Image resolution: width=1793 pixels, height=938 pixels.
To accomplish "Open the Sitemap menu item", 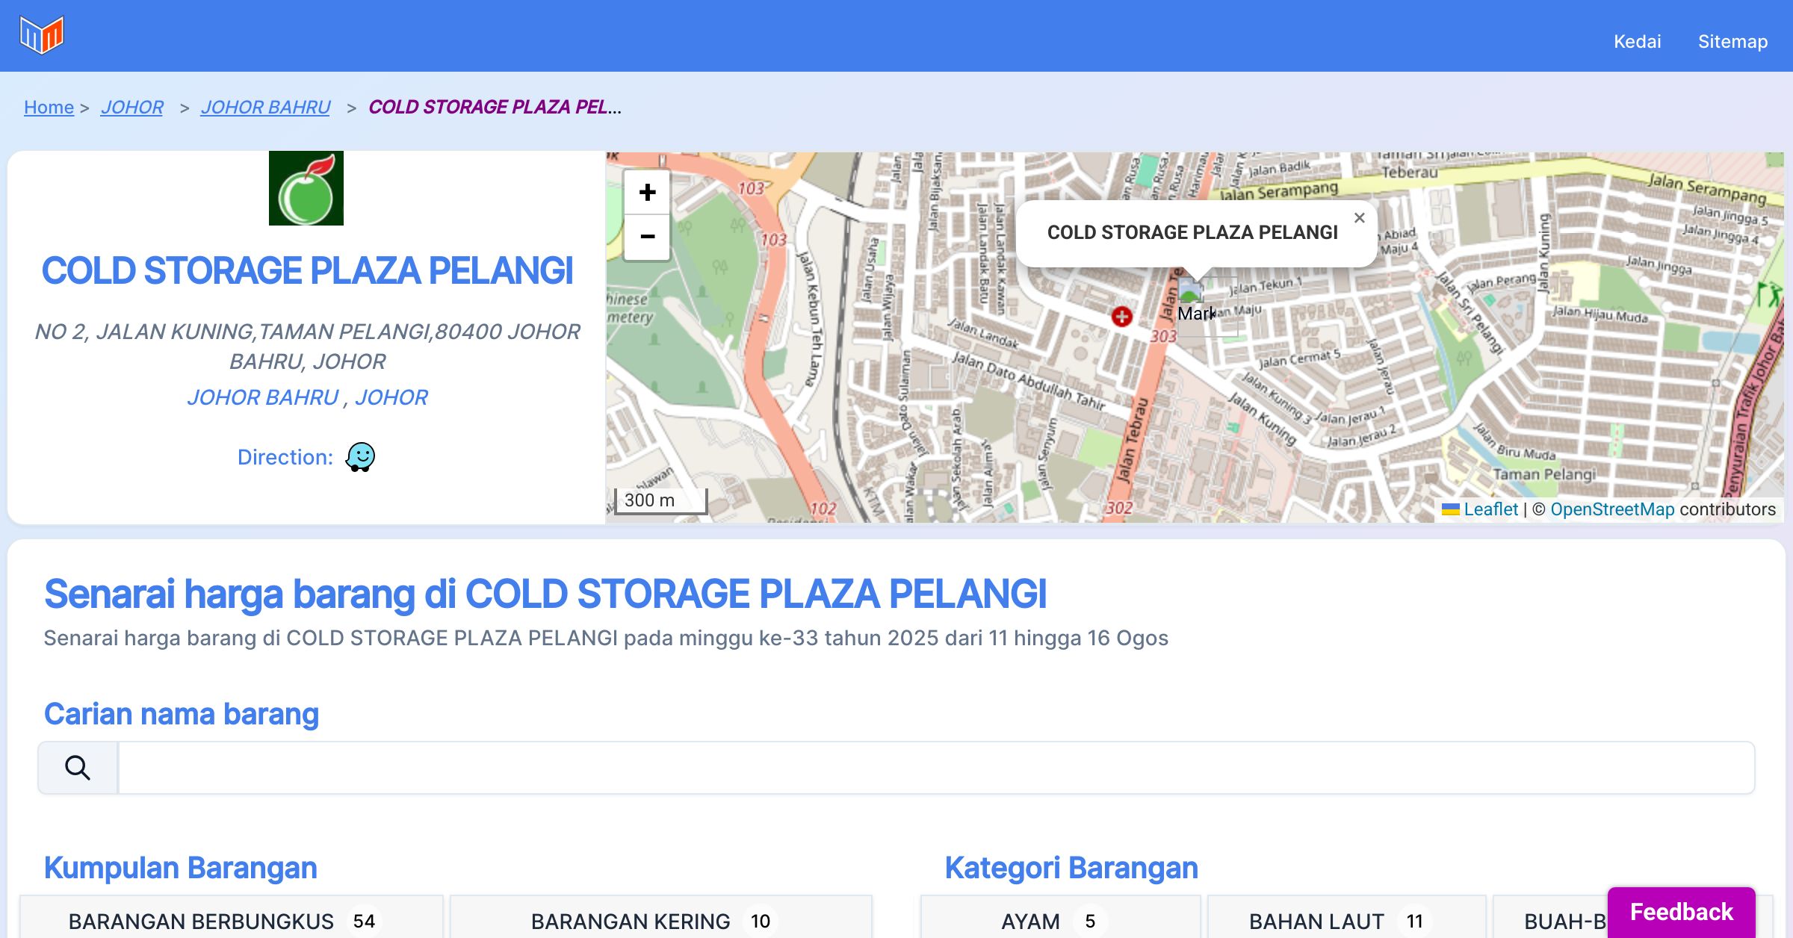I will click(x=1732, y=41).
